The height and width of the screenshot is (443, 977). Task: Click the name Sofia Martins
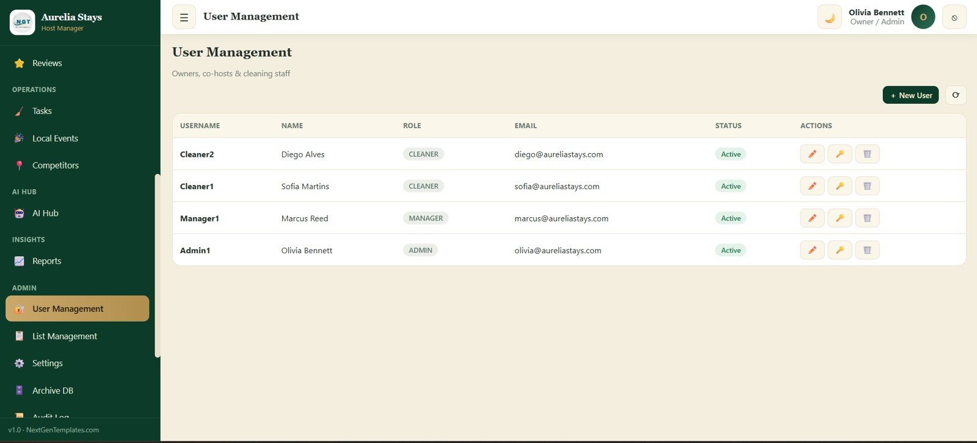point(305,187)
